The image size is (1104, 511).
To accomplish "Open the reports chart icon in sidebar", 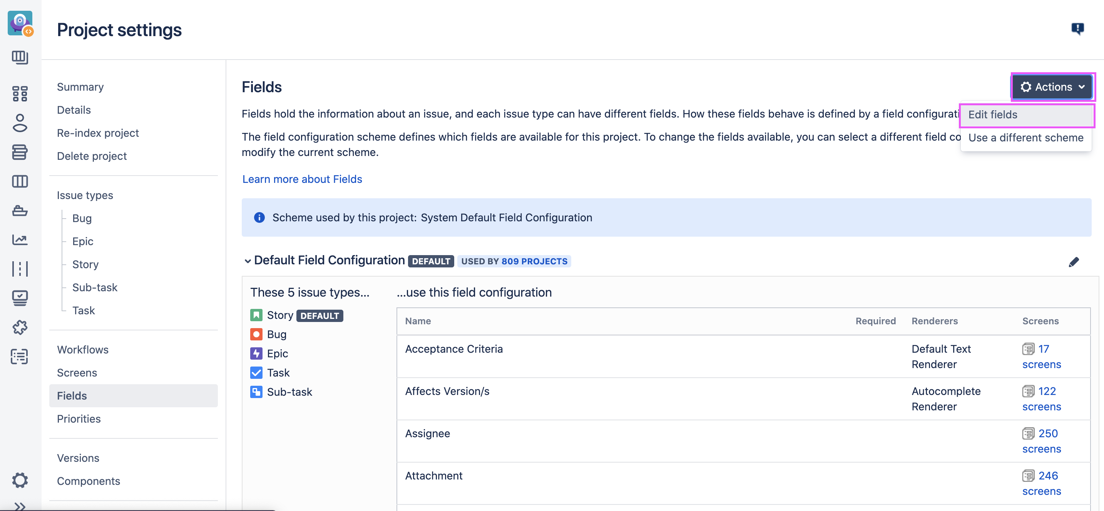I will 20,239.
